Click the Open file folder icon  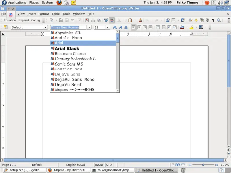pyautogui.click(x=61, y=20)
